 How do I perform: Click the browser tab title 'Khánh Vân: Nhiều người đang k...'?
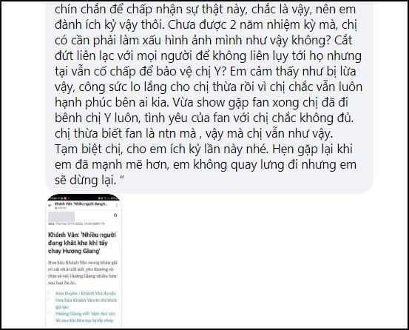click(x=81, y=203)
